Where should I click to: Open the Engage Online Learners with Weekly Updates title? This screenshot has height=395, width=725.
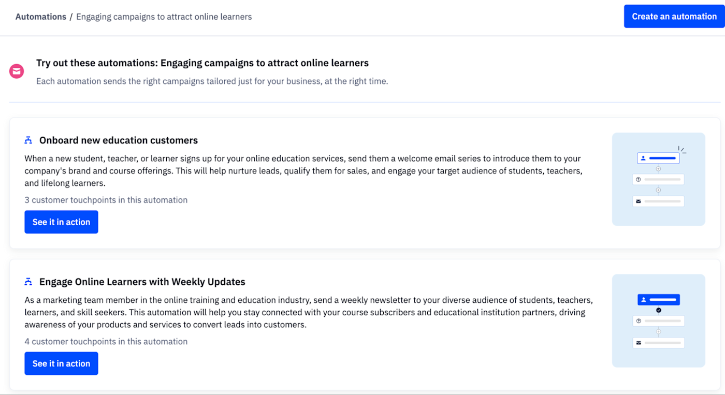142,282
